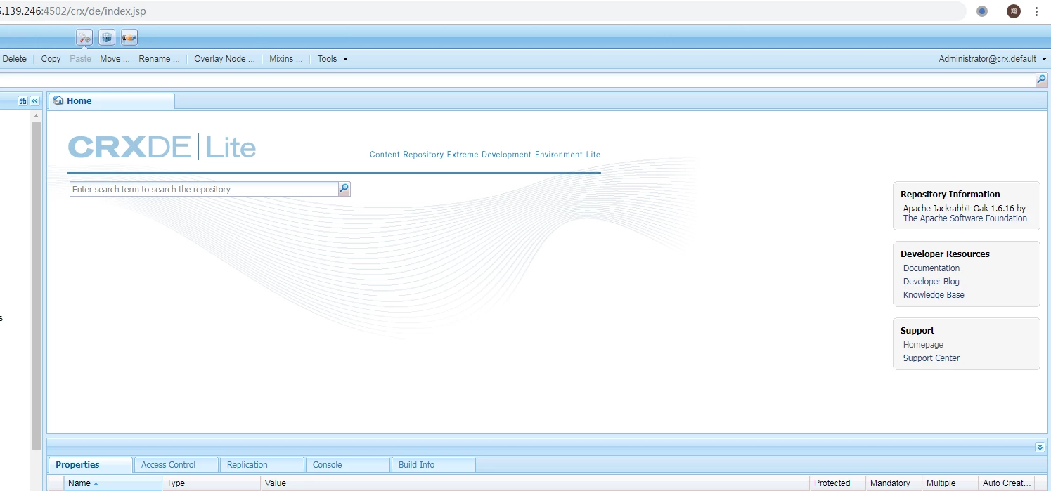The height and width of the screenshot is (491, 1051).
Task: Open the Package Share handshake icon
Action: (129, 37)
